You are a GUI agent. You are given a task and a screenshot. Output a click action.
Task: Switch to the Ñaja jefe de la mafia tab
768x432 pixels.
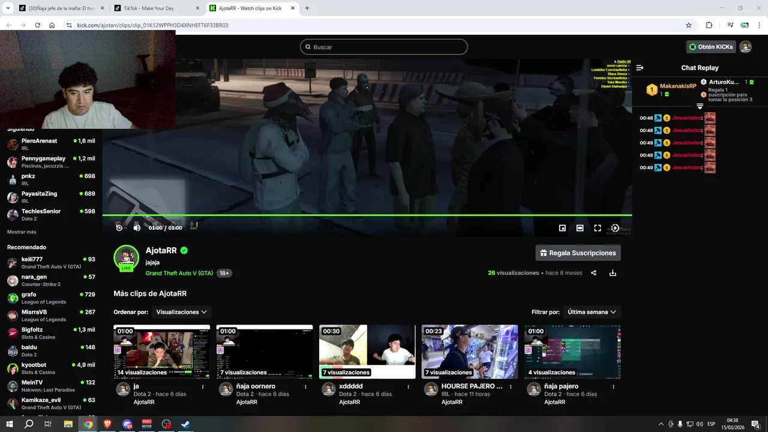pyautogui.click(x=60, y=8)
